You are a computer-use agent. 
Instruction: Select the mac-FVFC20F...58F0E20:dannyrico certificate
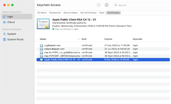(x=62, y=56)
